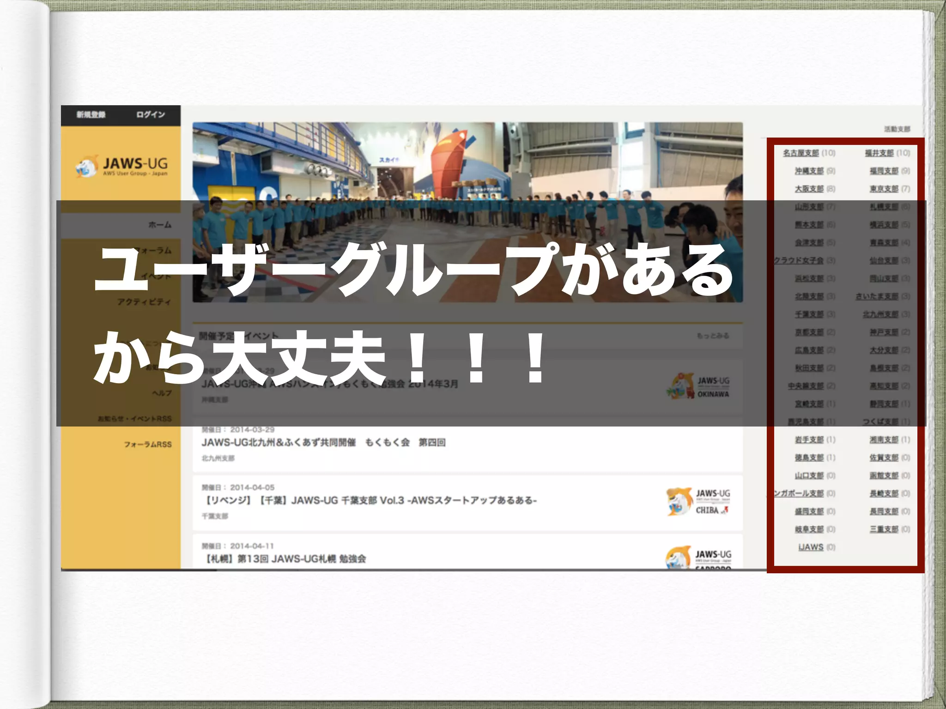Open 大分支部 branch link
946x709 pixels.
(884, 350)
